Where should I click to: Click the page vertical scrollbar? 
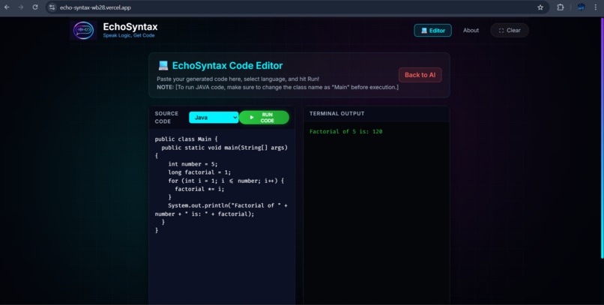[x=602, y=139]
